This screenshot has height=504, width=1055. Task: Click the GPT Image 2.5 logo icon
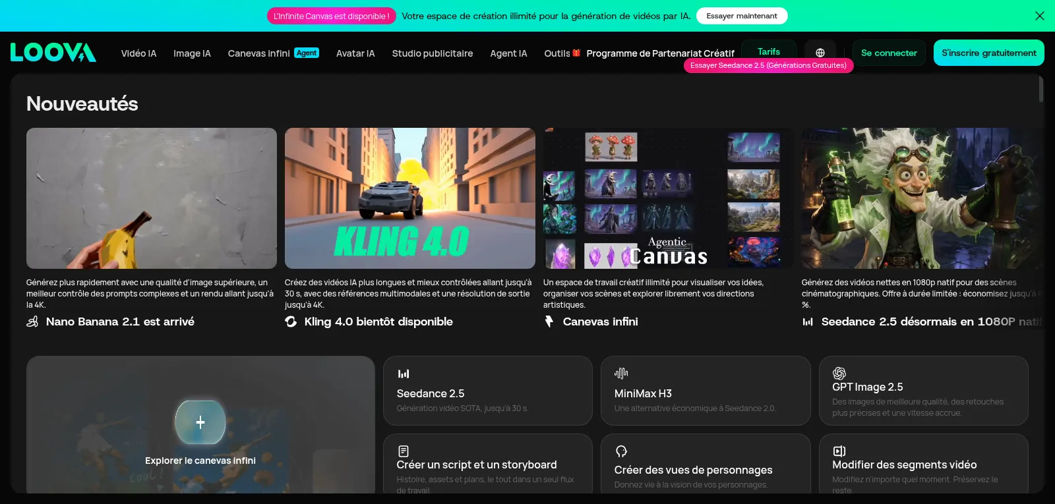839,374
